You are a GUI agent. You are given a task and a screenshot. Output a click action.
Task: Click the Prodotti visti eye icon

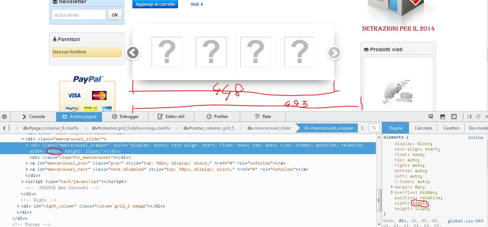[366, 49]
